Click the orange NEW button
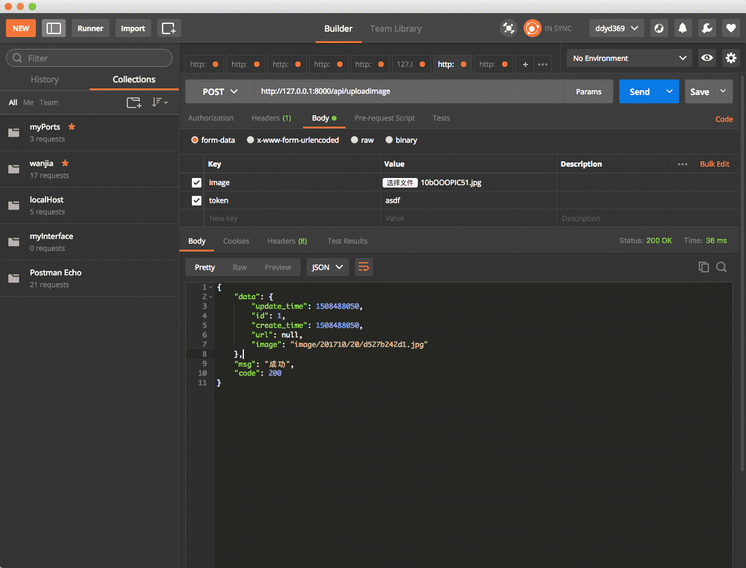 click(x=21, y=28)
